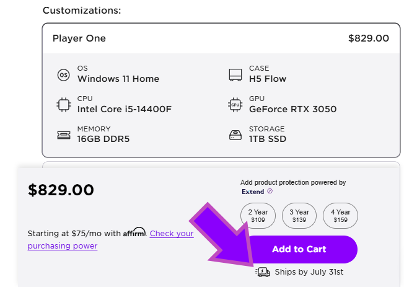Click the Ships by July 31st text
This screenshot has height=287, width=404.
[309, 272]
